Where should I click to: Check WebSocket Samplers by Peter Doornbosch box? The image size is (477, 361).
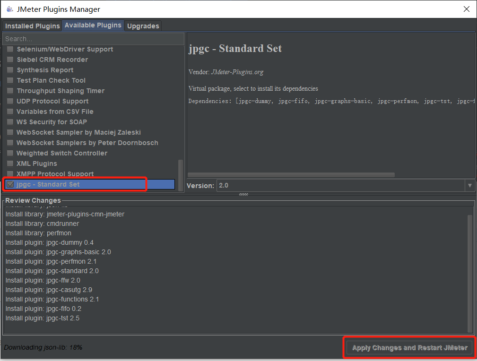[10, 142]
